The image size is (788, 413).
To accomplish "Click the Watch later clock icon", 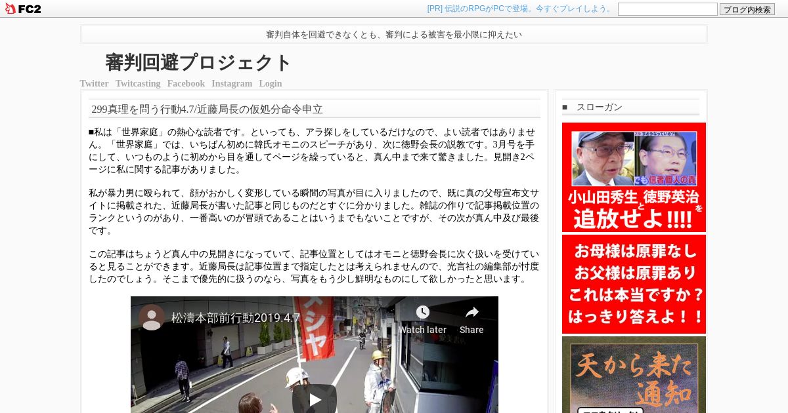I will 422,312.
